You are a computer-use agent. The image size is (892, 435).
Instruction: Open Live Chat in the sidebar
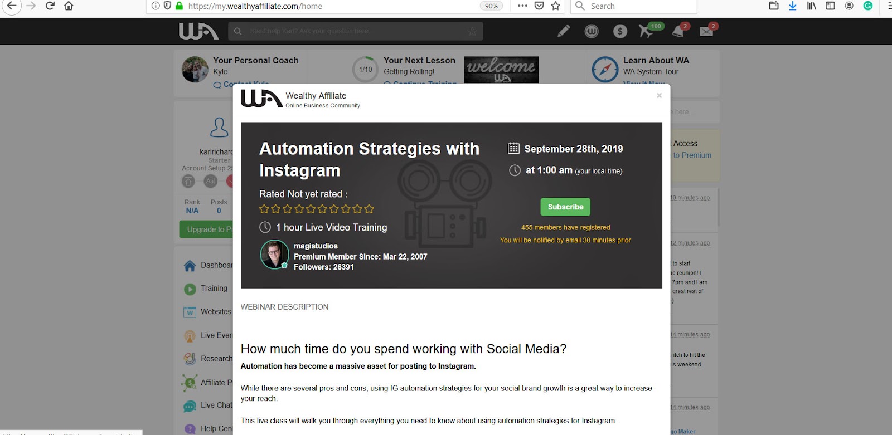(207, 405)
